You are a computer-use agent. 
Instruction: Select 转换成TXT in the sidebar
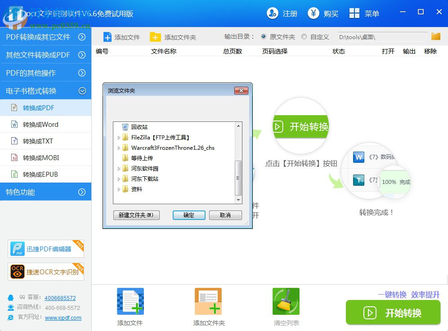pos(46,141)
